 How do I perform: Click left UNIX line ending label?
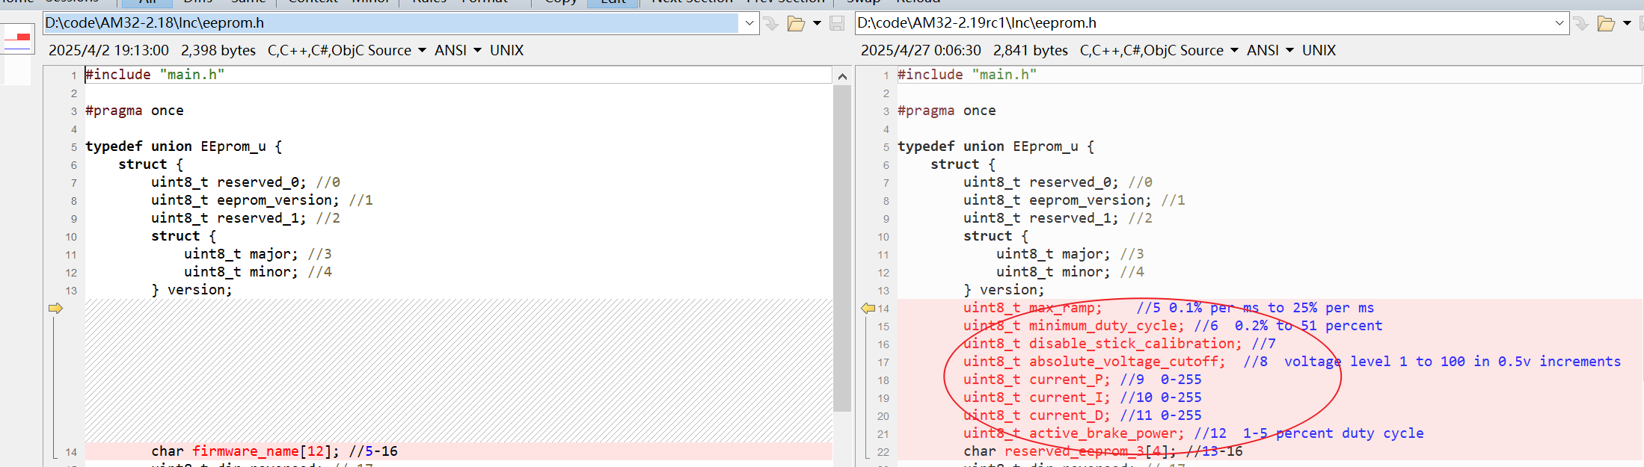506,50
